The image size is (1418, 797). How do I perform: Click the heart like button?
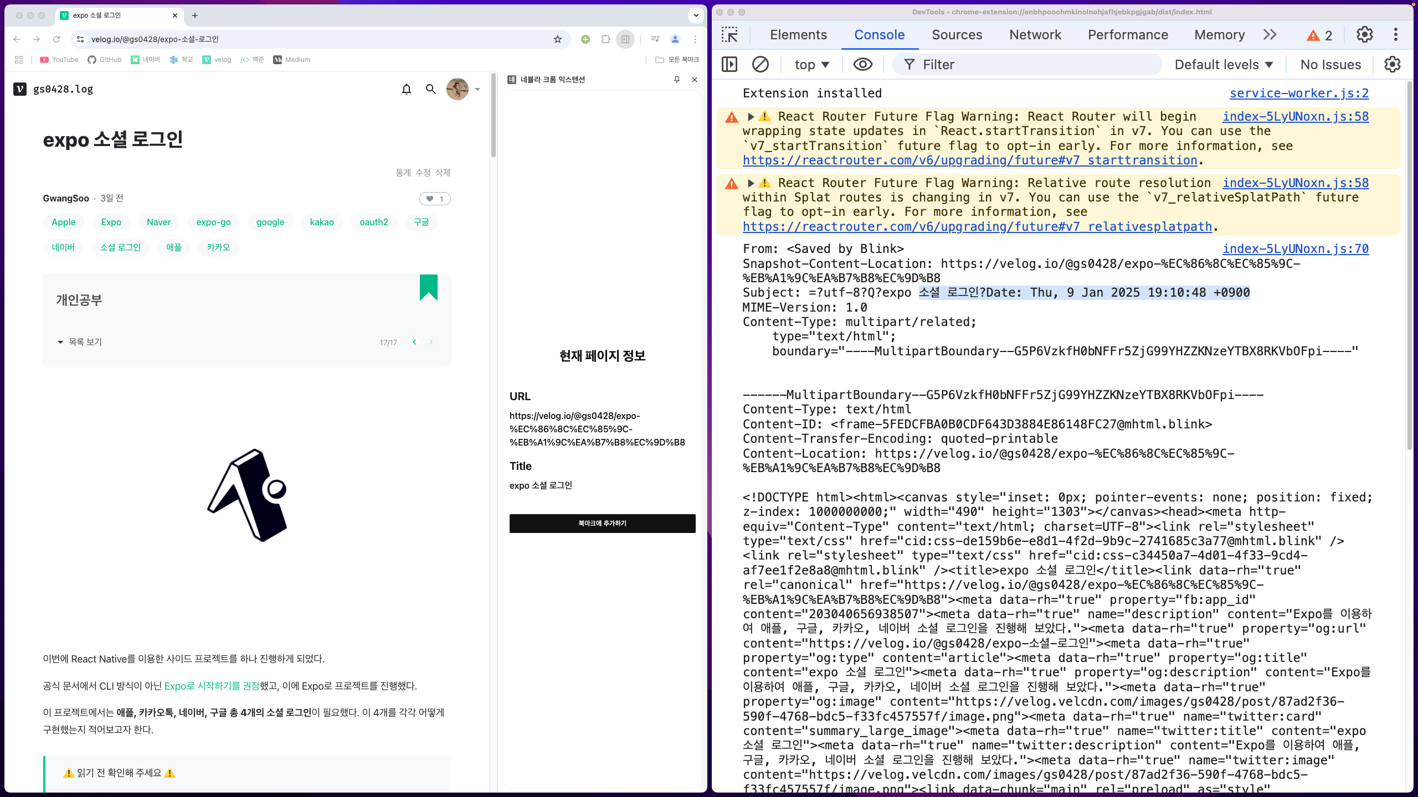point(435,199)
